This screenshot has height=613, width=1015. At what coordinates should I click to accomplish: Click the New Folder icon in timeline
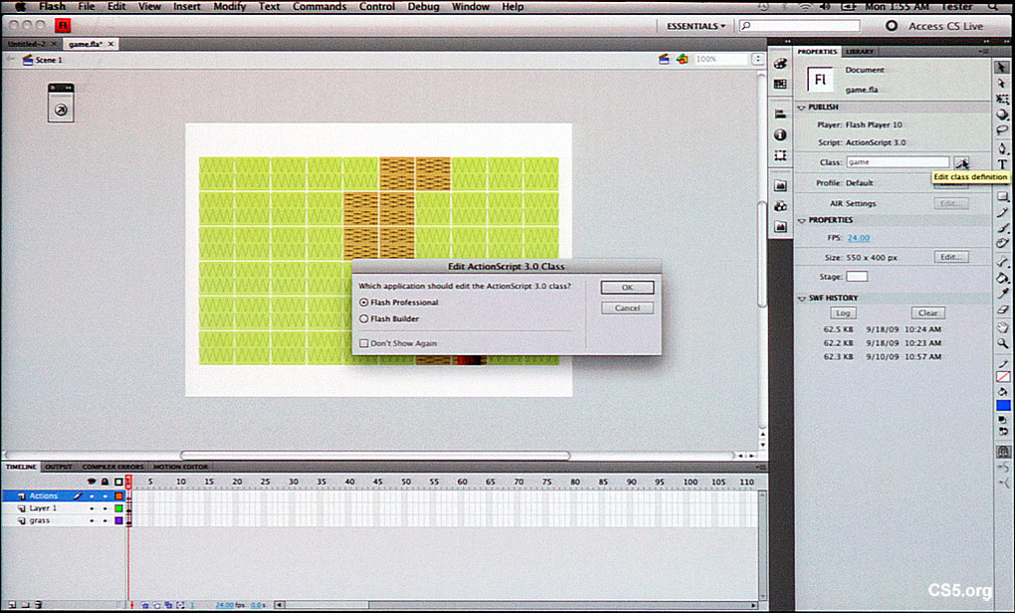25,605
